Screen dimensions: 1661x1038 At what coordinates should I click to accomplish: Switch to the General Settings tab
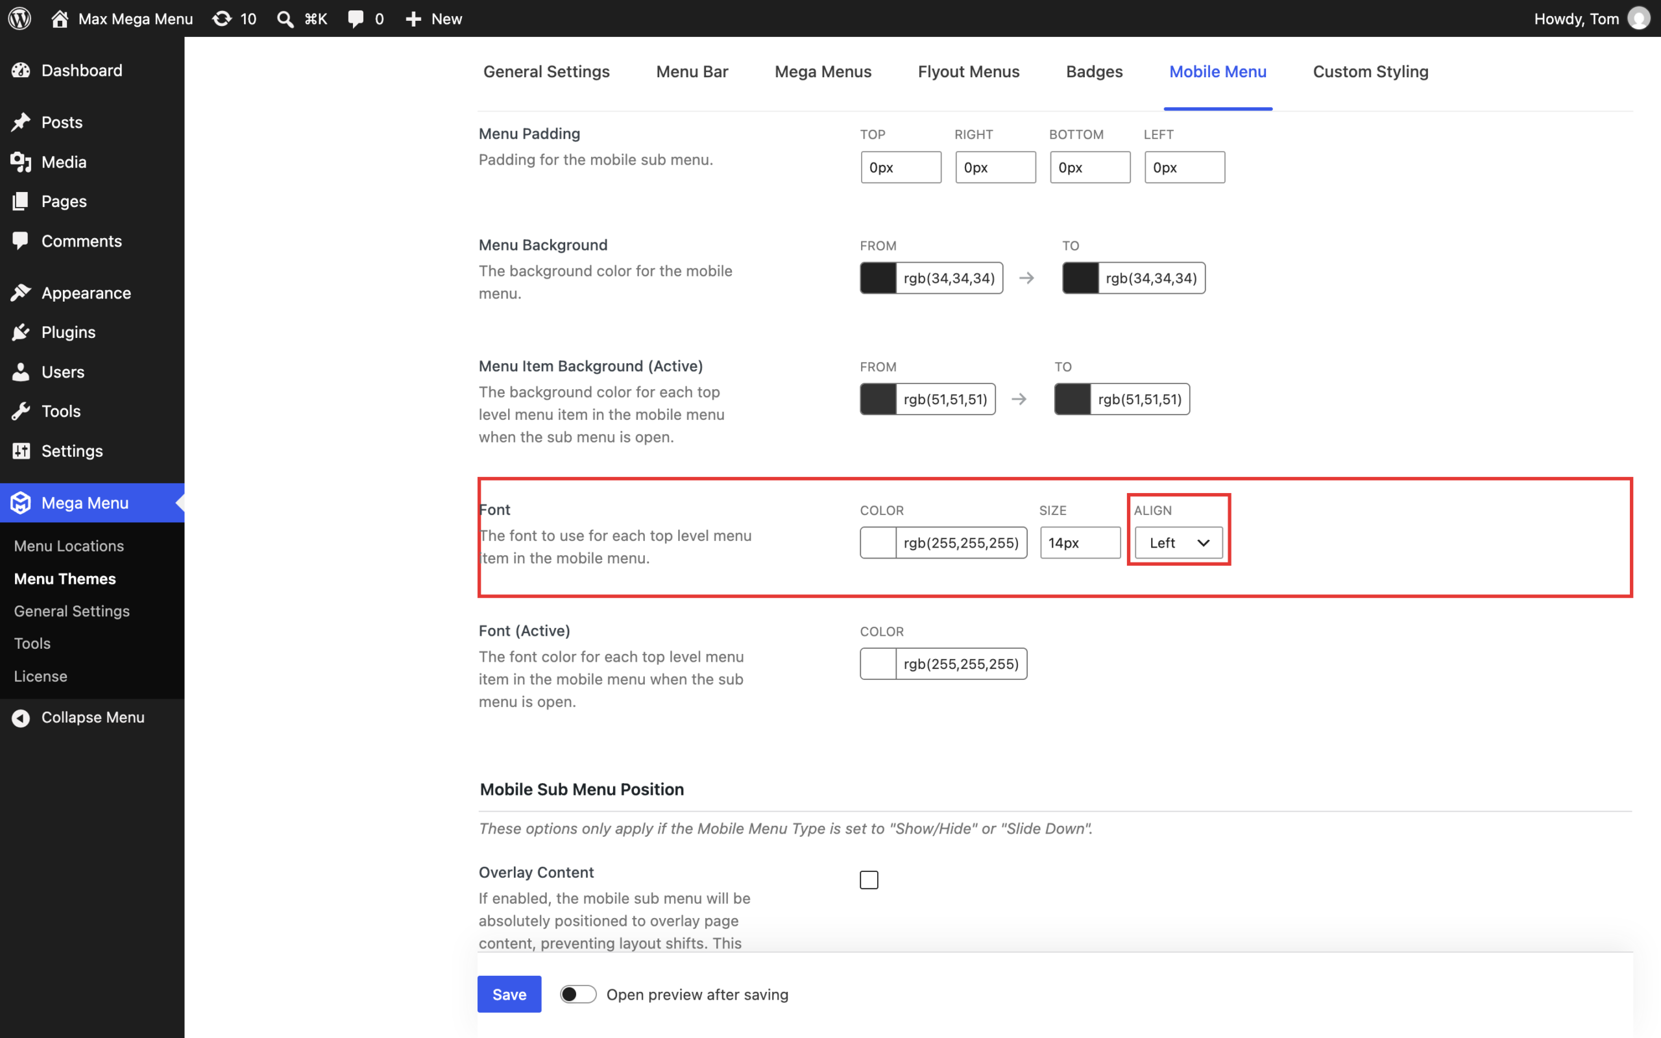coord(546,71)
